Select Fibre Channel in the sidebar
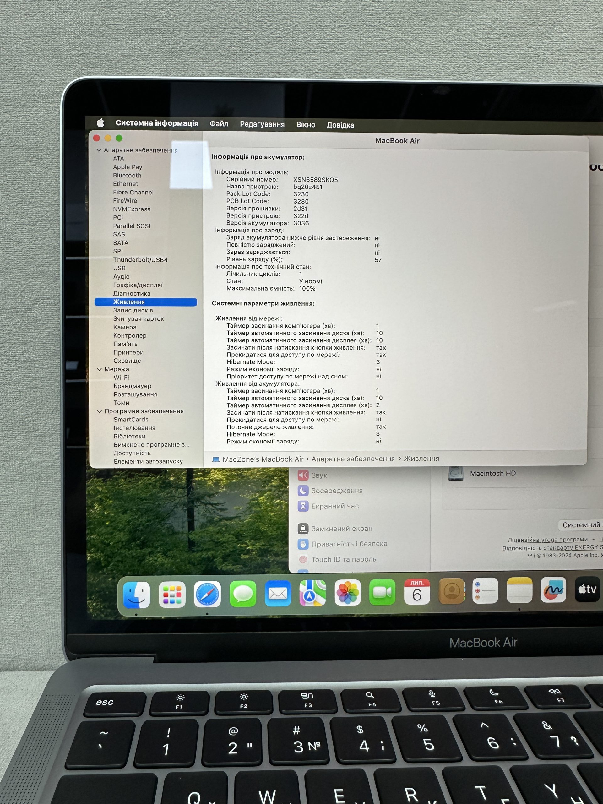Screen dimensions: 603x804 click(133, 192)
